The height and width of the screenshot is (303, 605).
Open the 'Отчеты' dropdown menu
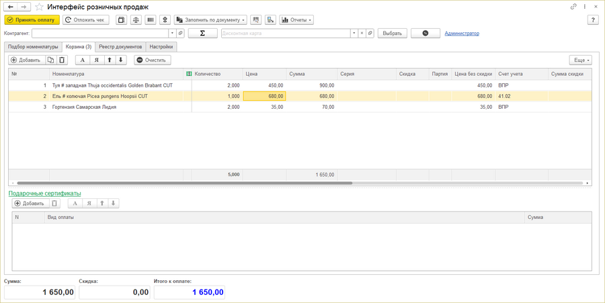[x=296, y=20]
